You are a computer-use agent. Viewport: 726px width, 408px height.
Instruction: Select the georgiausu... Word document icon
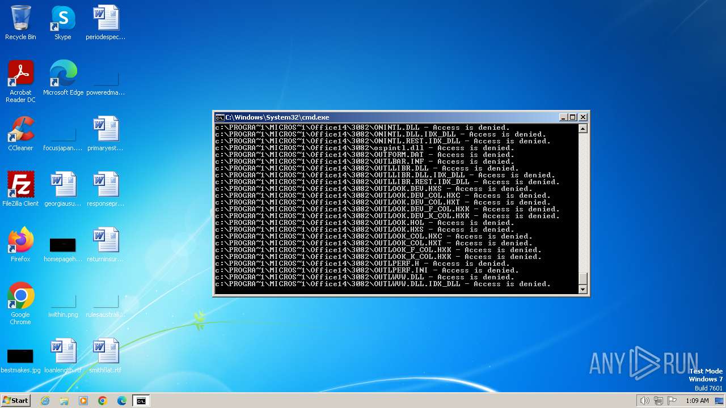(63, 189)
